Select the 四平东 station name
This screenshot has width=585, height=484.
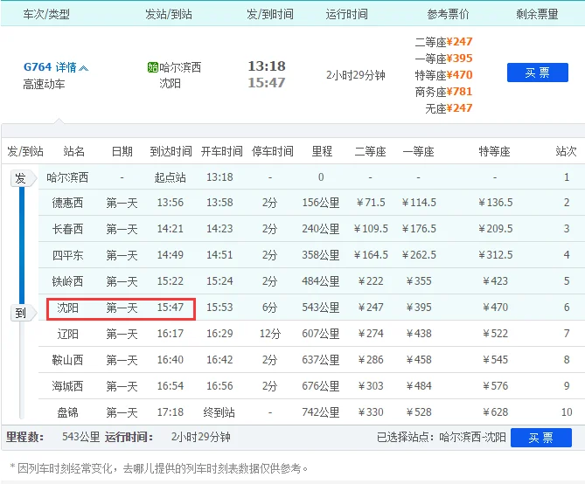pyautogui.click(x=67, y=255)
